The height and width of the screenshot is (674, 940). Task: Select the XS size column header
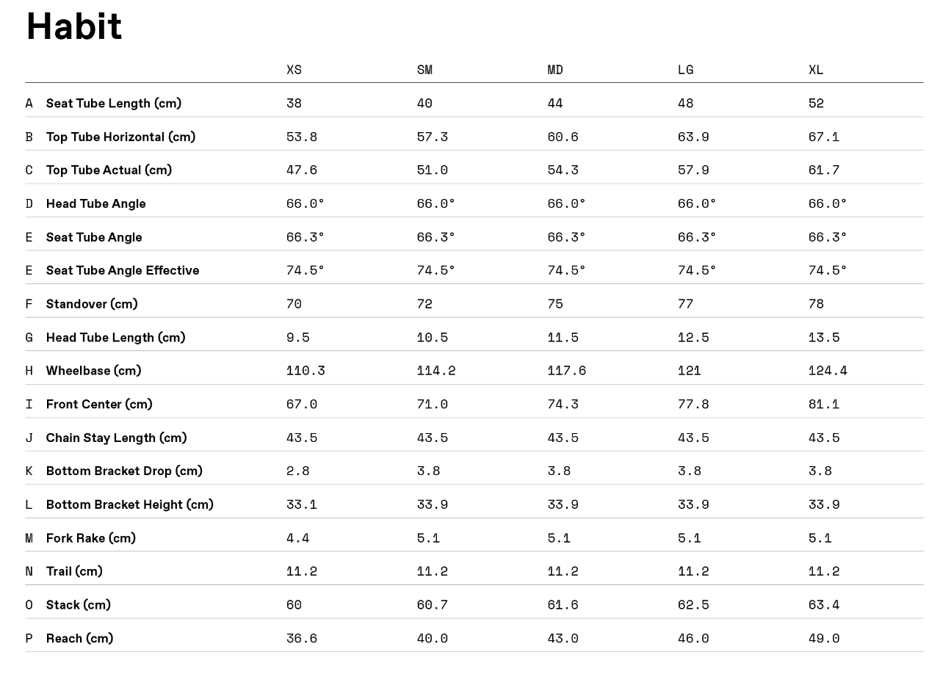coord(294,70)
